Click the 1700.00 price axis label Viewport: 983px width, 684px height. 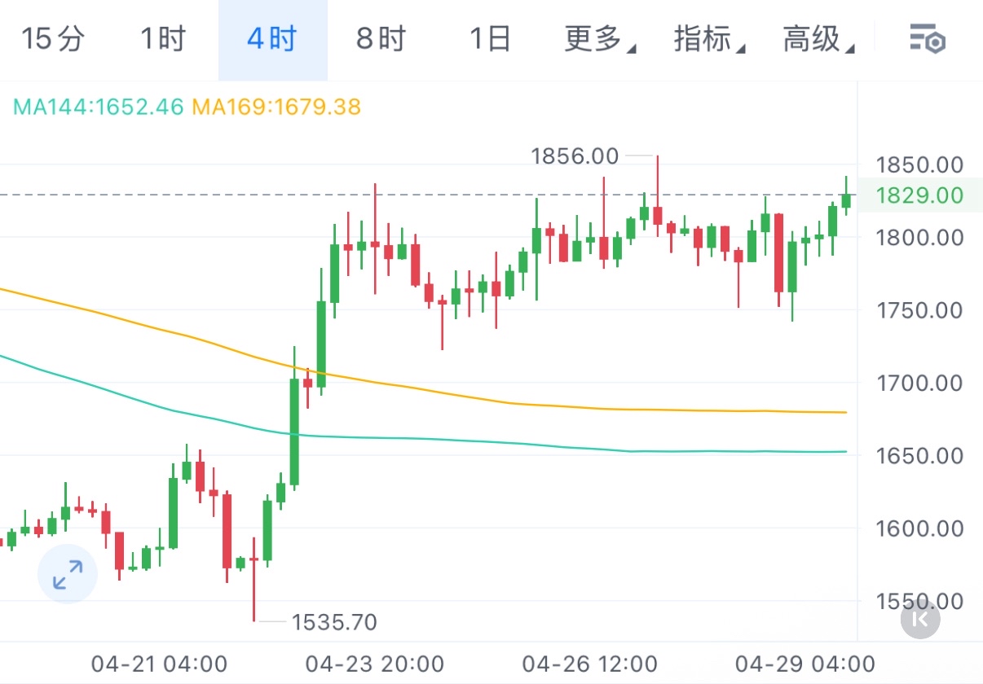click(x=919, y=383)
